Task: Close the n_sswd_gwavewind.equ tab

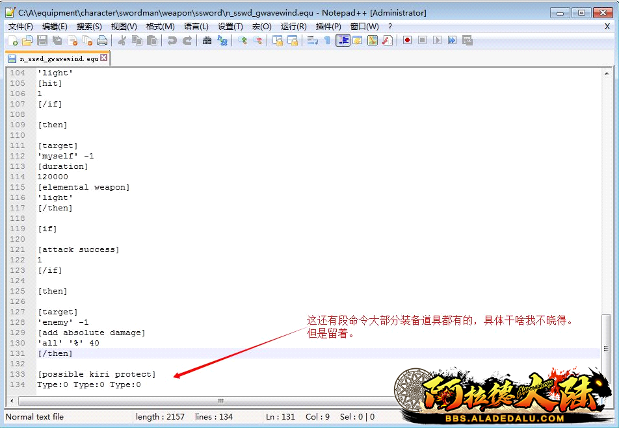Action: (x=104, y=58)
